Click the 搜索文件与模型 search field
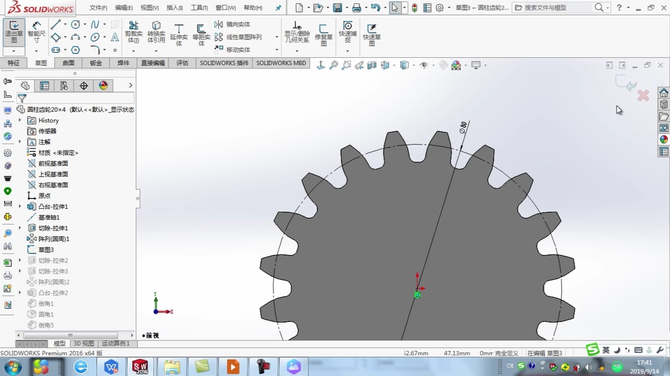Viewport: 670px width, 376px height. [x=552, y=8]
